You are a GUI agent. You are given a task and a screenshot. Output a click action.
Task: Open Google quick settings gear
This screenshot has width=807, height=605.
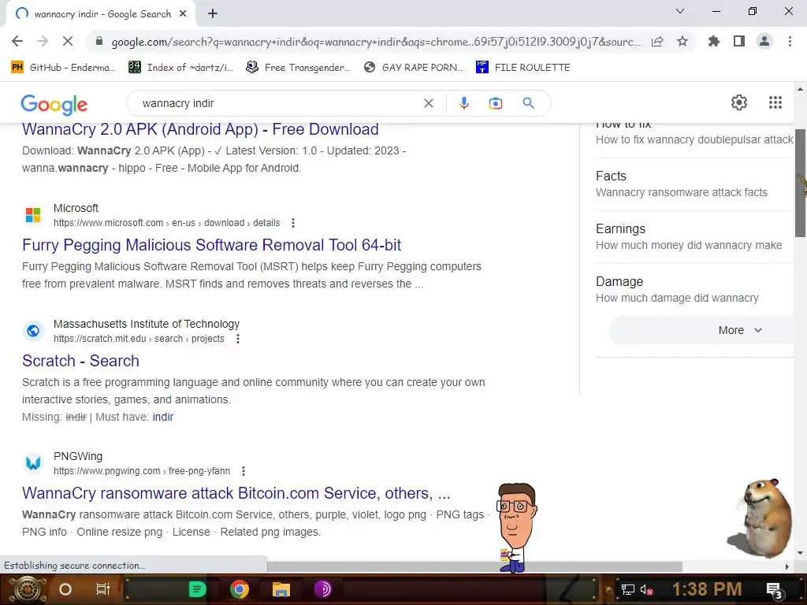739,102
